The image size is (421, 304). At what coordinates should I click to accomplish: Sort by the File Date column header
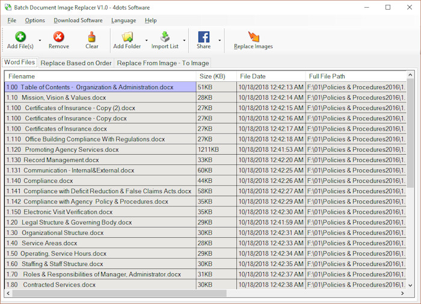pos(271,76)
